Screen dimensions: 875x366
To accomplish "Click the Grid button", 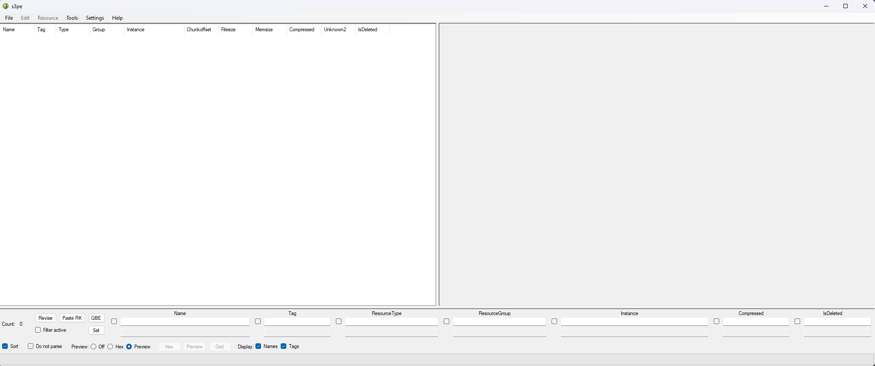I will pos(219,347).
